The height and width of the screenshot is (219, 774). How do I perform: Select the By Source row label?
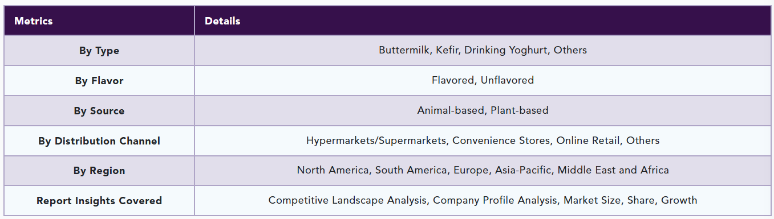tap(99, 111)
